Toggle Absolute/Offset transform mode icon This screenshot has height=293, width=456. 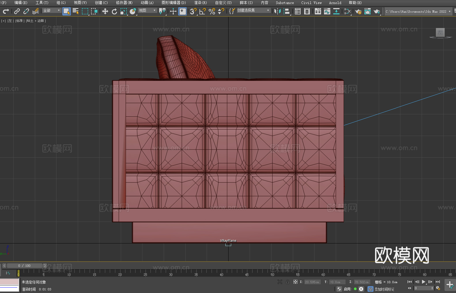click(295, 282)
